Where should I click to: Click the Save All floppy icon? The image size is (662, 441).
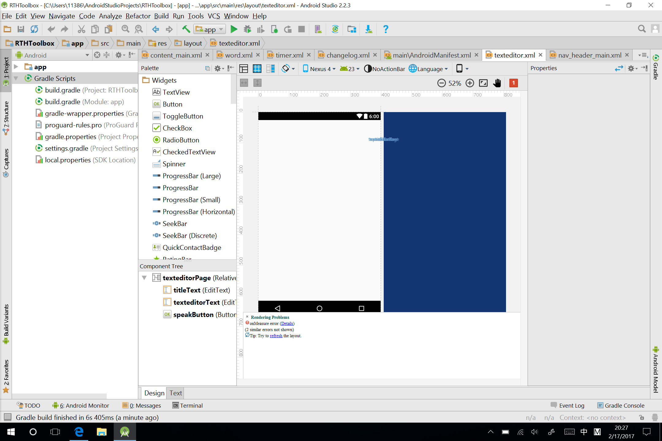click(21, 29)
